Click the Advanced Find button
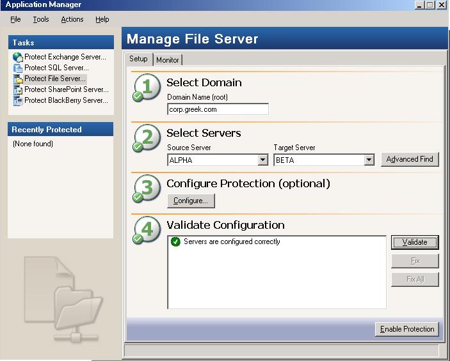This screenshot has width=450, height=361. tap(410, 159)
